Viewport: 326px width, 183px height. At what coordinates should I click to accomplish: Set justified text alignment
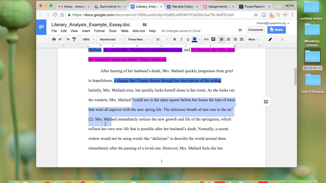click(x=242, y=39)
